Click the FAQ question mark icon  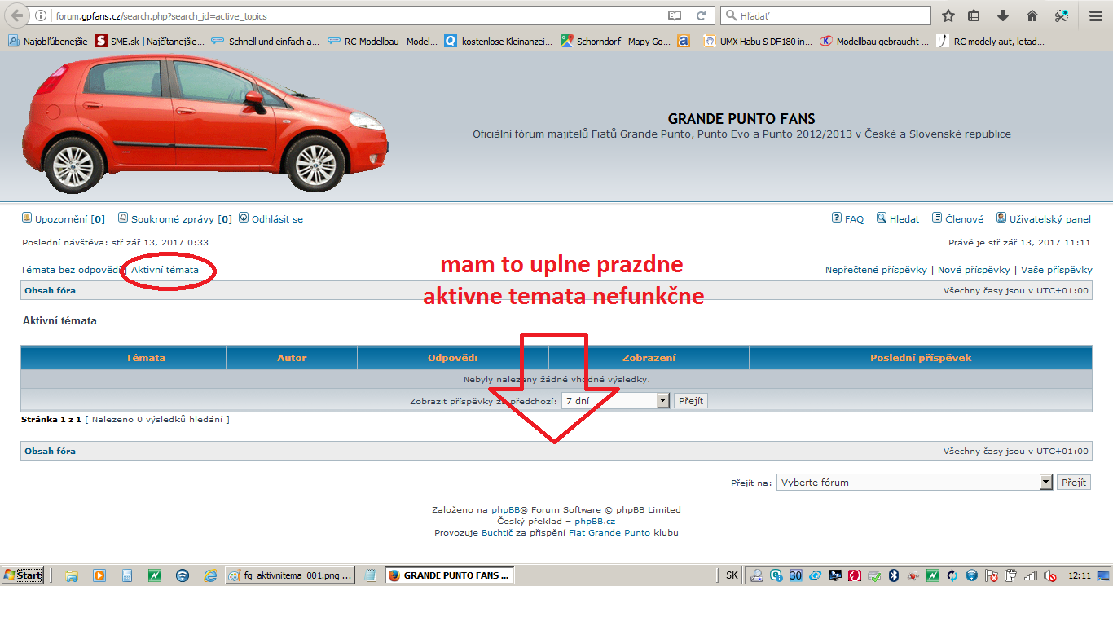(837, 218)
